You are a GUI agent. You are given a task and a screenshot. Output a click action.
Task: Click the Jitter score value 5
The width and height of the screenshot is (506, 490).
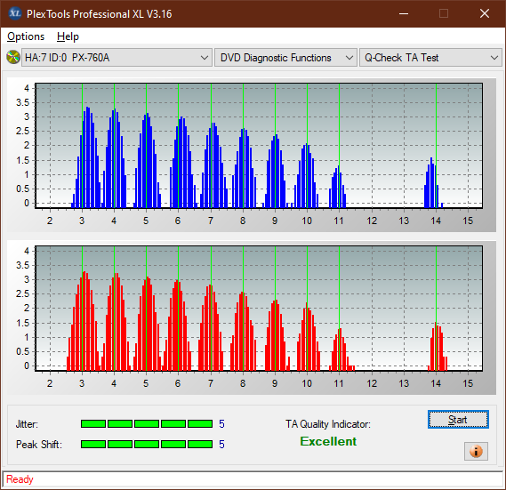click(x=221, y=423)
